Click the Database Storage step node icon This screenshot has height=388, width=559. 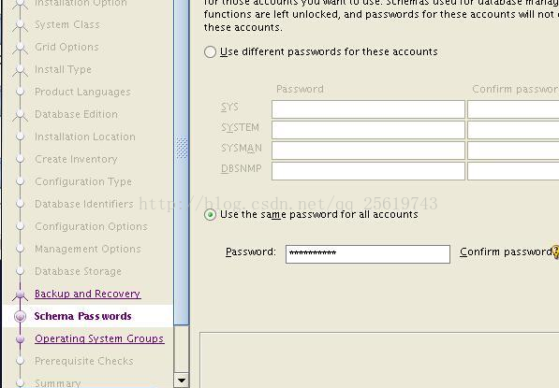(x=21, y=271)
